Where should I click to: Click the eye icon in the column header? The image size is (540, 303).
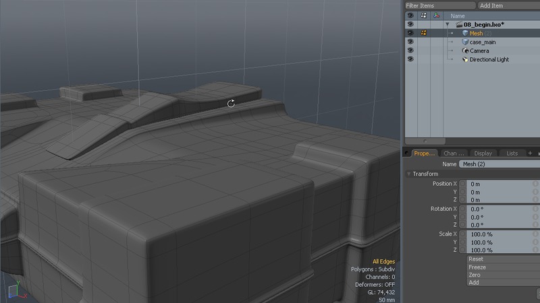[x=410, y=15]
